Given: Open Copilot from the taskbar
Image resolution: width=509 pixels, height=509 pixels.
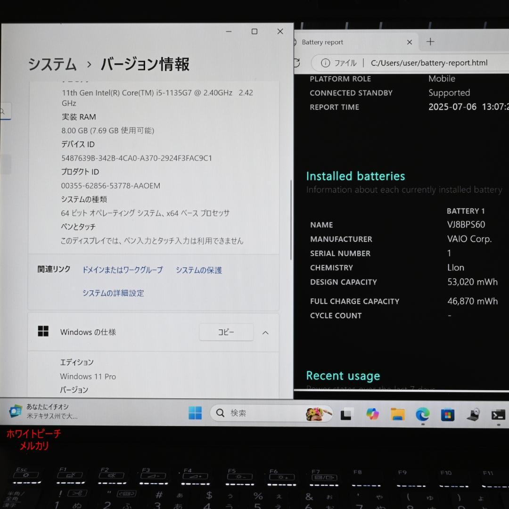Looking at the screenshot, I should click(x=372, y=413).
